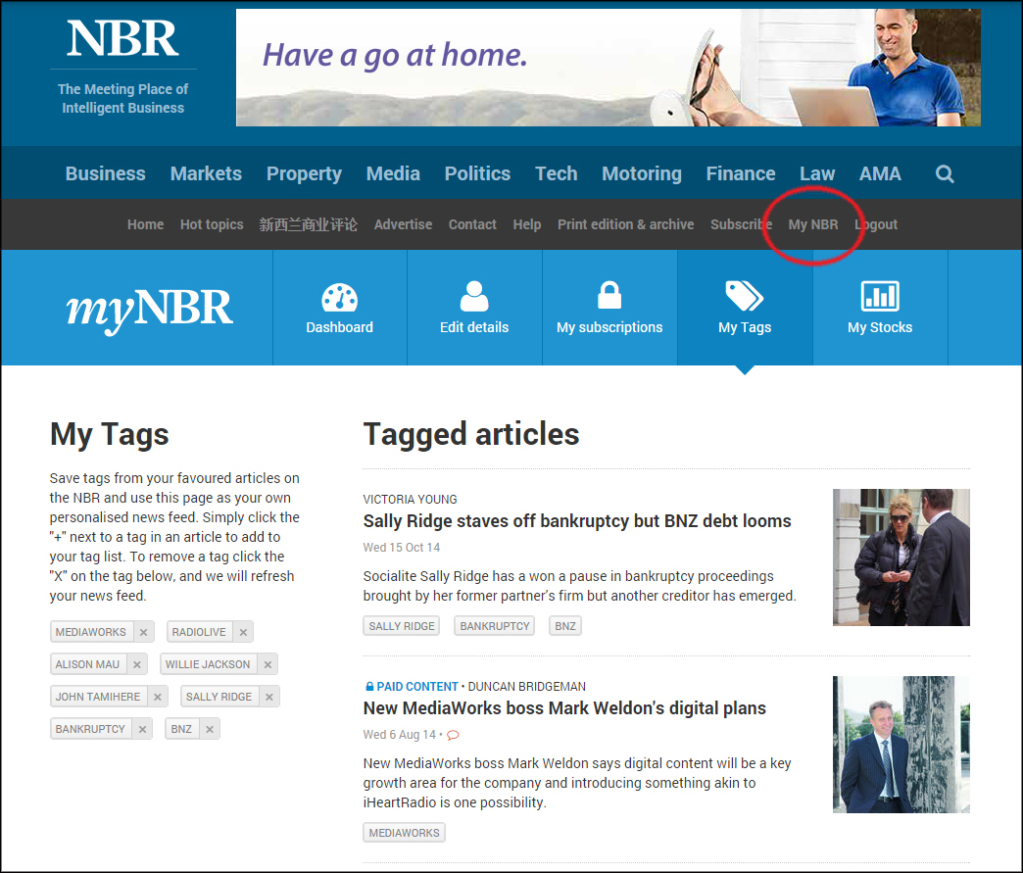
Task: Switch to My subscriptions tab label
Action: [609, 327]
